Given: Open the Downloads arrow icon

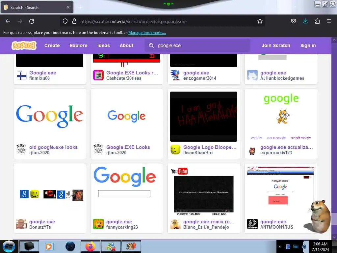Looking at the screenshot, I should [x=305, y=21].
